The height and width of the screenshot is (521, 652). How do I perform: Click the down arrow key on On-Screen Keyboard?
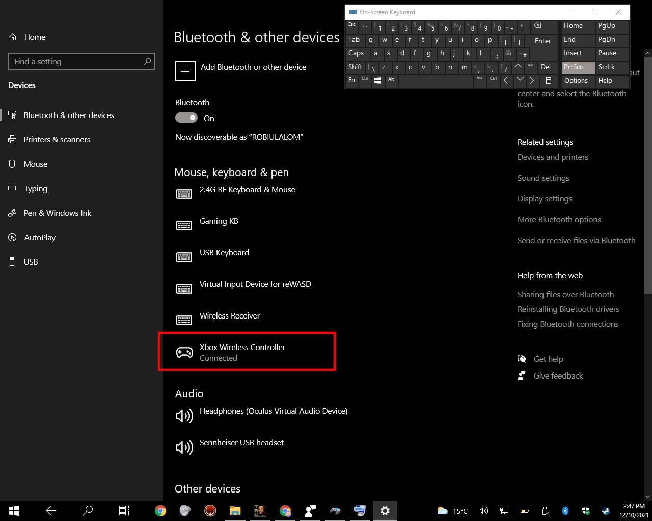520,81
